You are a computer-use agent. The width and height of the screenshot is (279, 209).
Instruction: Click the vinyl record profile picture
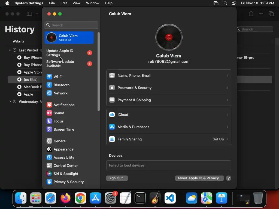tap(169, 37)
